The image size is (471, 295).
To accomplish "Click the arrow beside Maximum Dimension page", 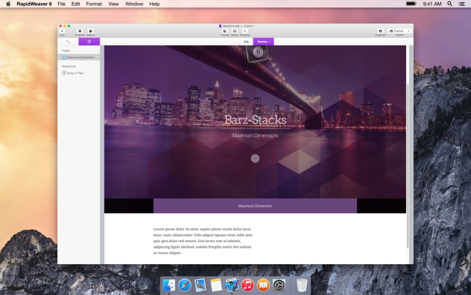I will coord(97,57).
